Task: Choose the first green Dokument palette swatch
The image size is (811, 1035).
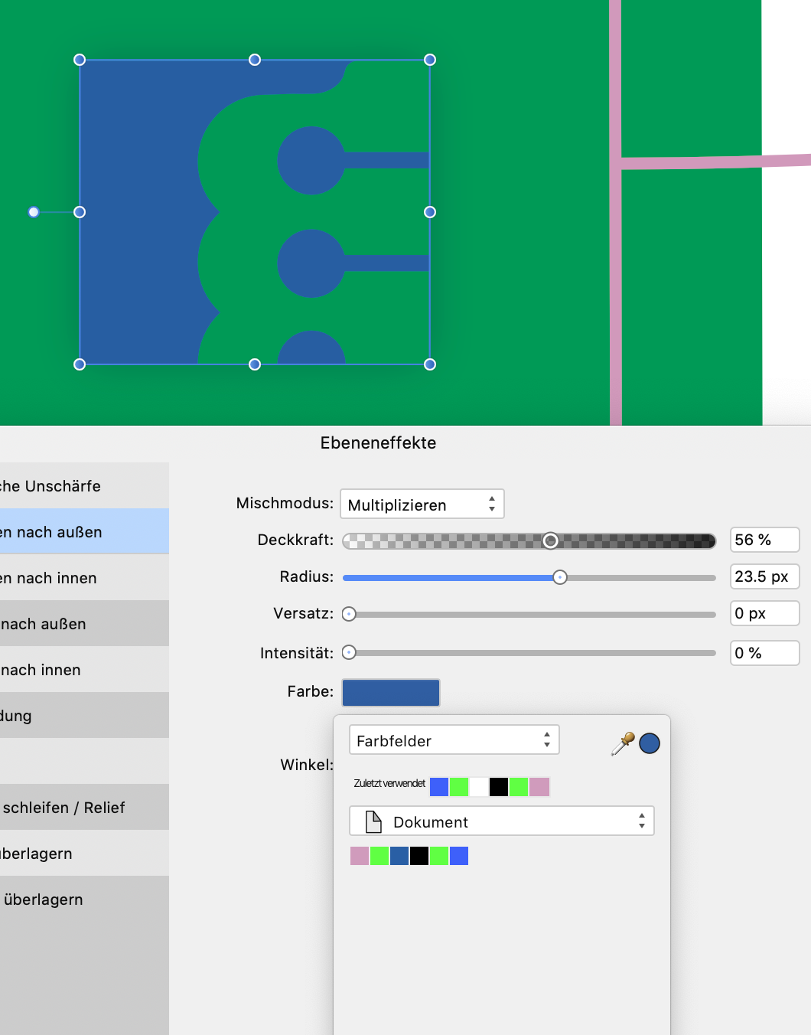Action: 379,856
